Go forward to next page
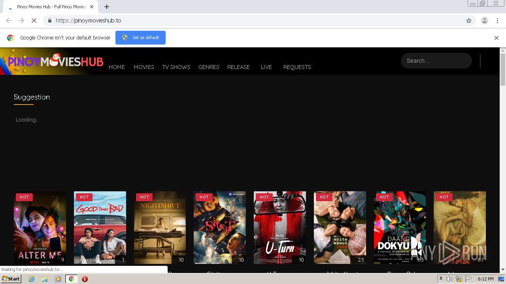Viewport: 506px width, 284px height. [x=21, y=21]
